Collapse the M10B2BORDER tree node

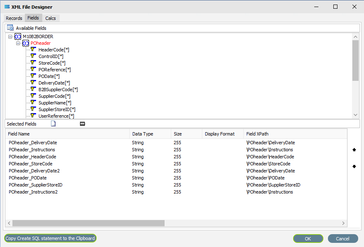pyautogui.click(x=10, y=36)
